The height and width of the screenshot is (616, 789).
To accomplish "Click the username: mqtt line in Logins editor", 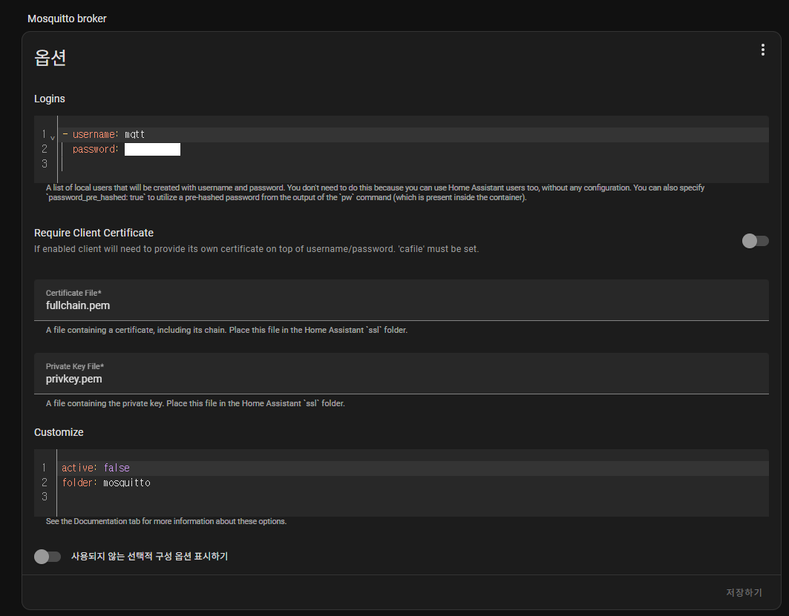I will (x=413, y=135).
